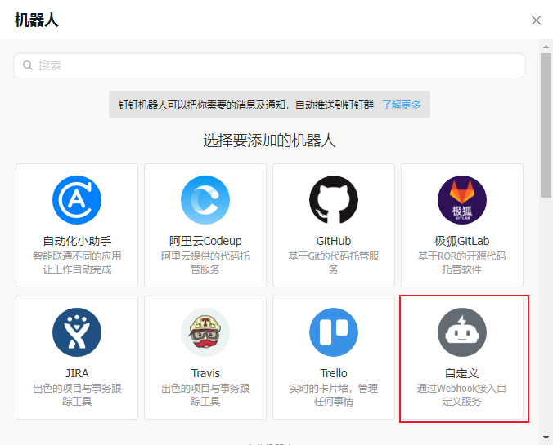Select the 自动化小助手 robot icon
Viewport: 553px width, 445px height.
point(77,200)
